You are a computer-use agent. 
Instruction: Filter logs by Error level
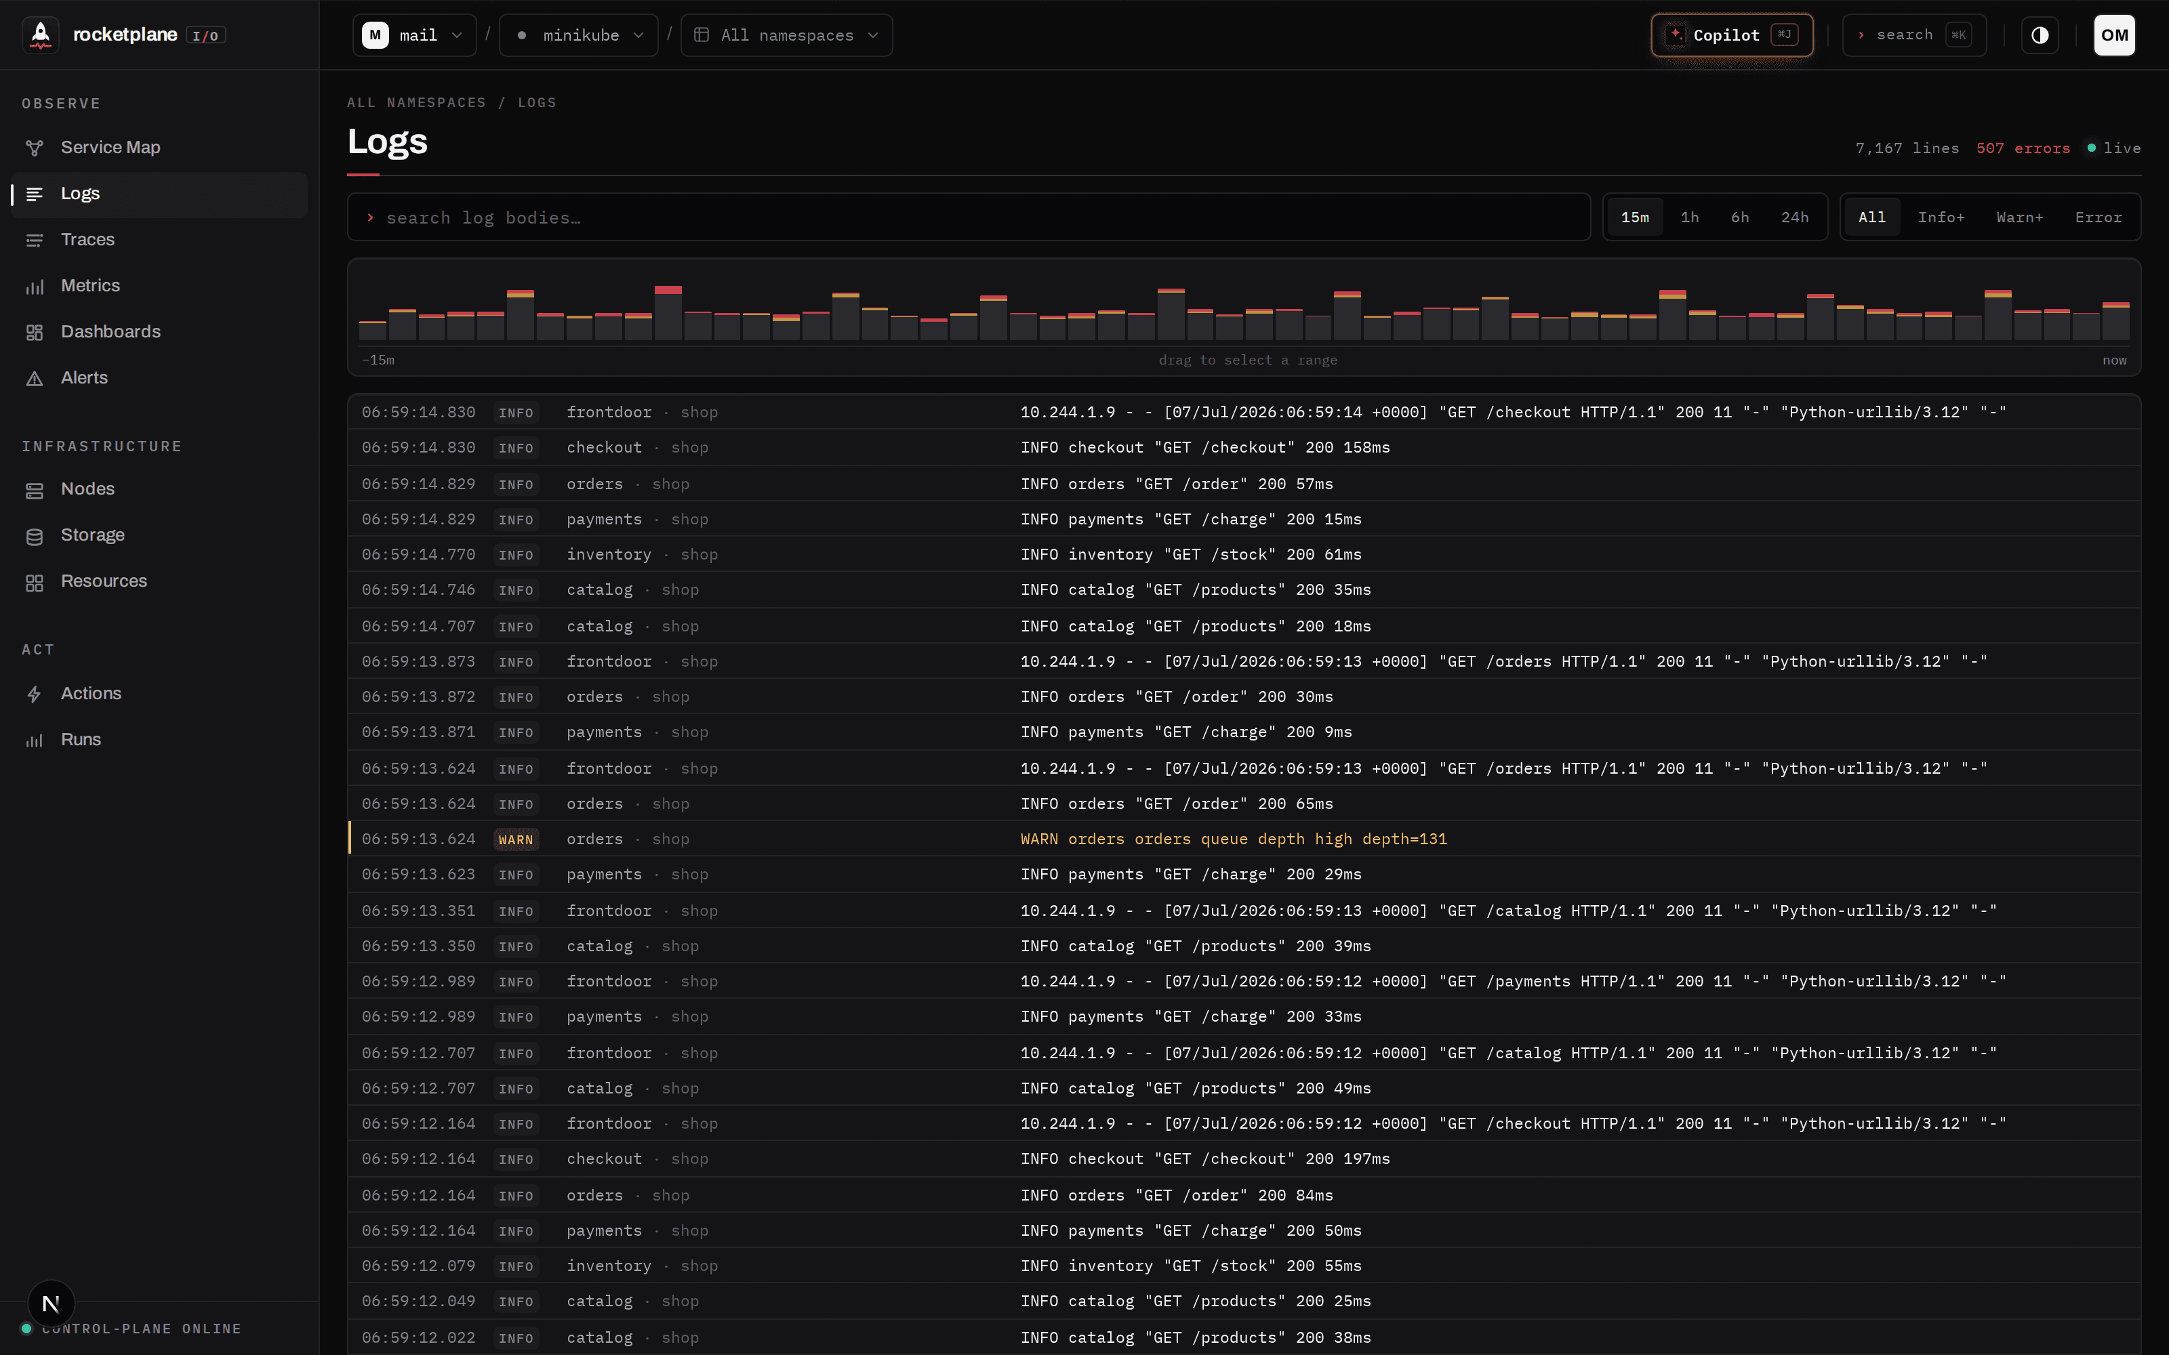[x=2099, y=217]
